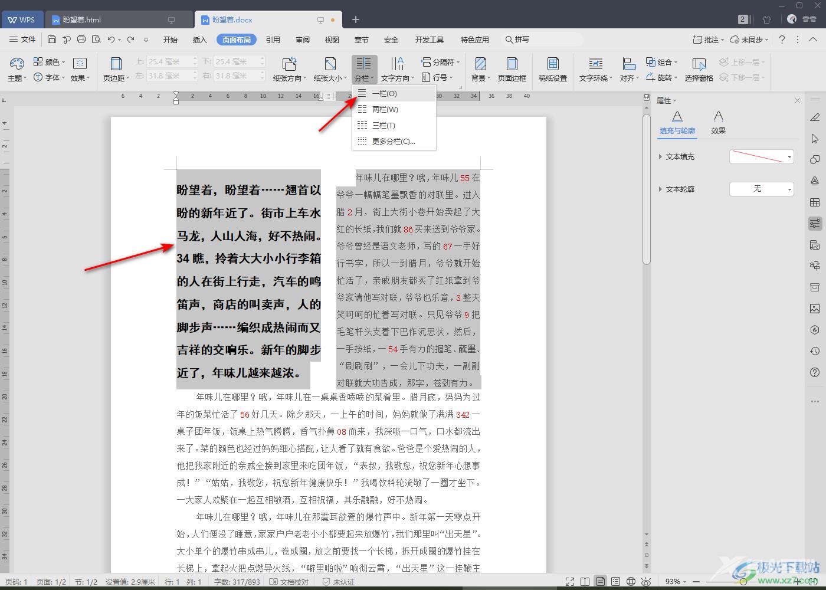
Task: Toggle eye protection mode icon
Action: click(646, 582)
